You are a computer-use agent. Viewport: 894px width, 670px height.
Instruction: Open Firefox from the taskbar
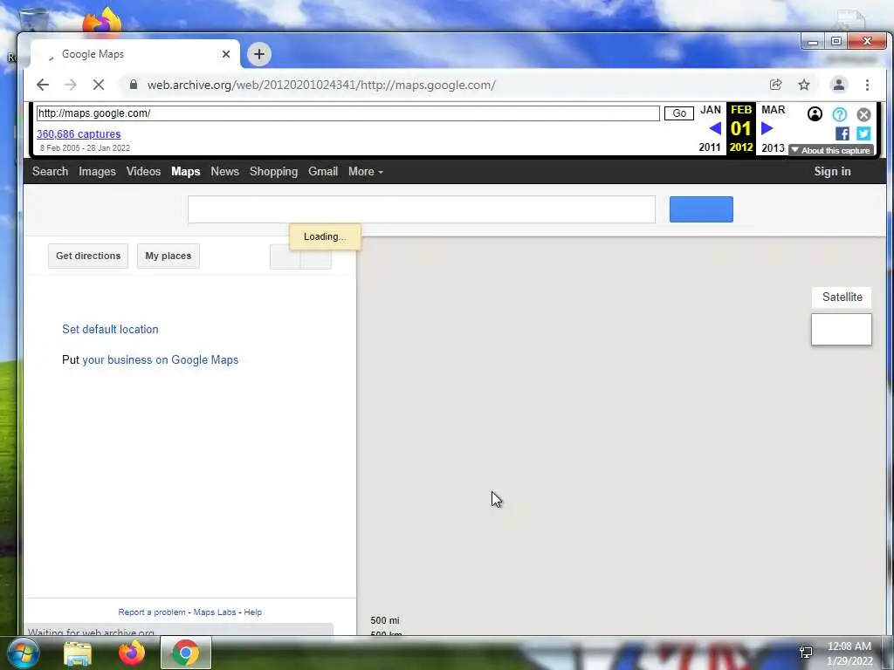click(x=132, y=653)
